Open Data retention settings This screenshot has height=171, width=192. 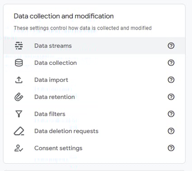click(x=94, y=97)
